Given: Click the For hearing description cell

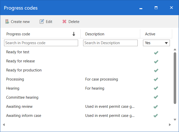Looking at the screenshot, I should (x=95, y=88).
